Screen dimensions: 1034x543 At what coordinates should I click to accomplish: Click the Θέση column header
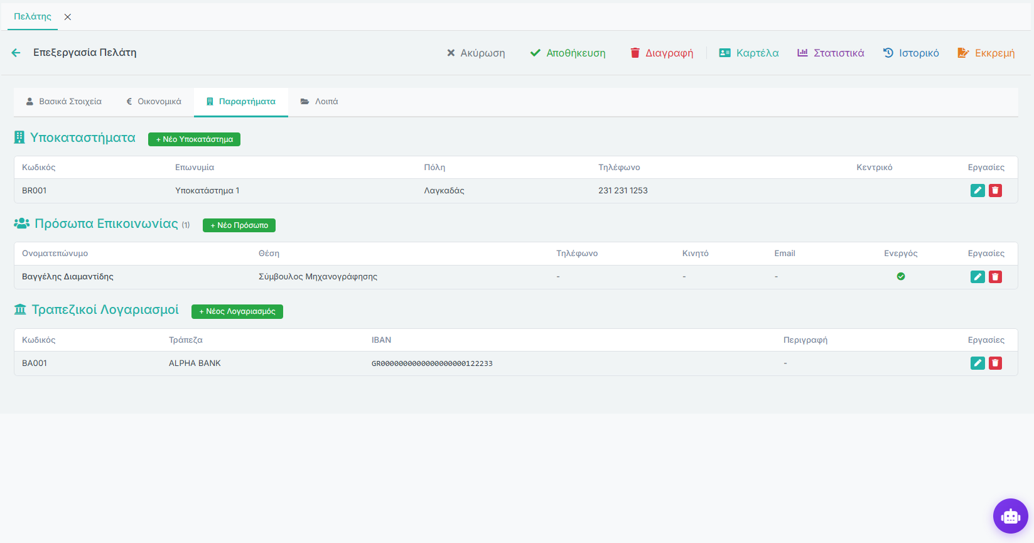(x=269, y=254)
